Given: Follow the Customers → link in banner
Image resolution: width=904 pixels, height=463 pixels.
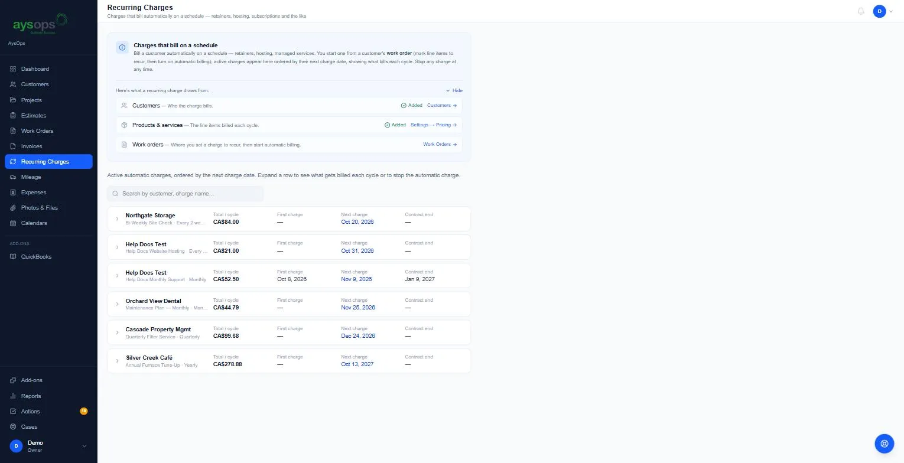Looking at the screenshot, I should click(442, 106).
